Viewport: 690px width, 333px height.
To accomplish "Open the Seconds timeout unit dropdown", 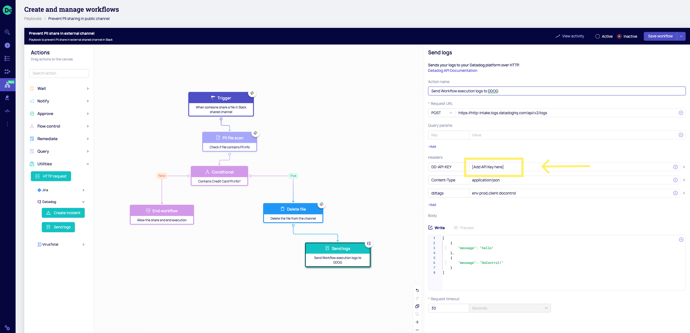I will pos(509,308).
